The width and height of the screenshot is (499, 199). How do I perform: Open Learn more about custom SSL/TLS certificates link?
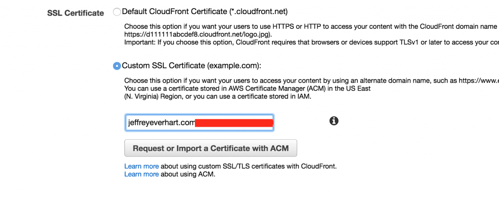point(141,166)
